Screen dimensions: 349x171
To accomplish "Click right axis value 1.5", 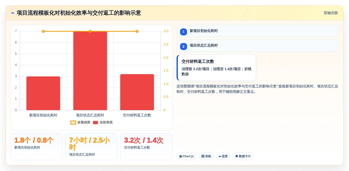I will [x=166, y=71].
